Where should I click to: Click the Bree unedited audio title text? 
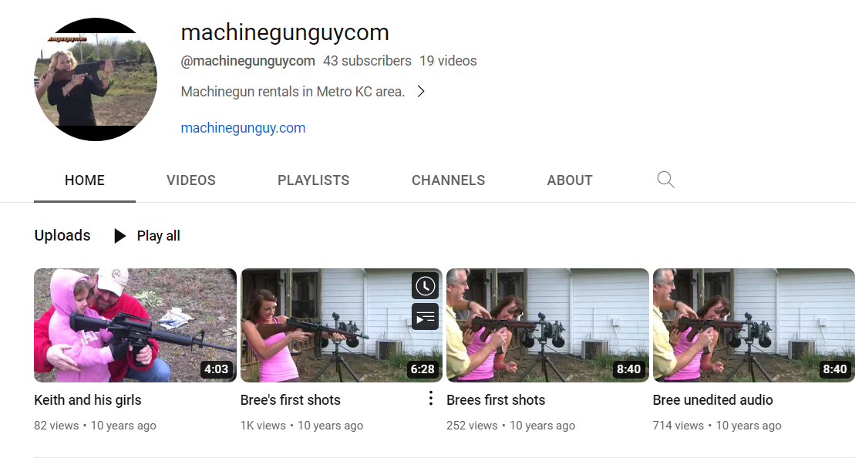(712, 400)
